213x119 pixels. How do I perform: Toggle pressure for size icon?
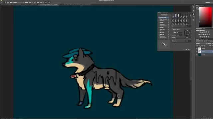point(49,2)
